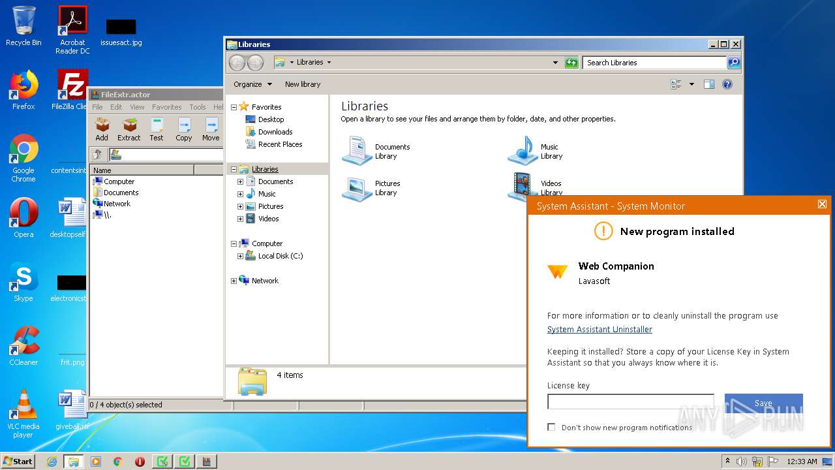
Task: Open the Opera desktop icon
Action: coord(23,218)
